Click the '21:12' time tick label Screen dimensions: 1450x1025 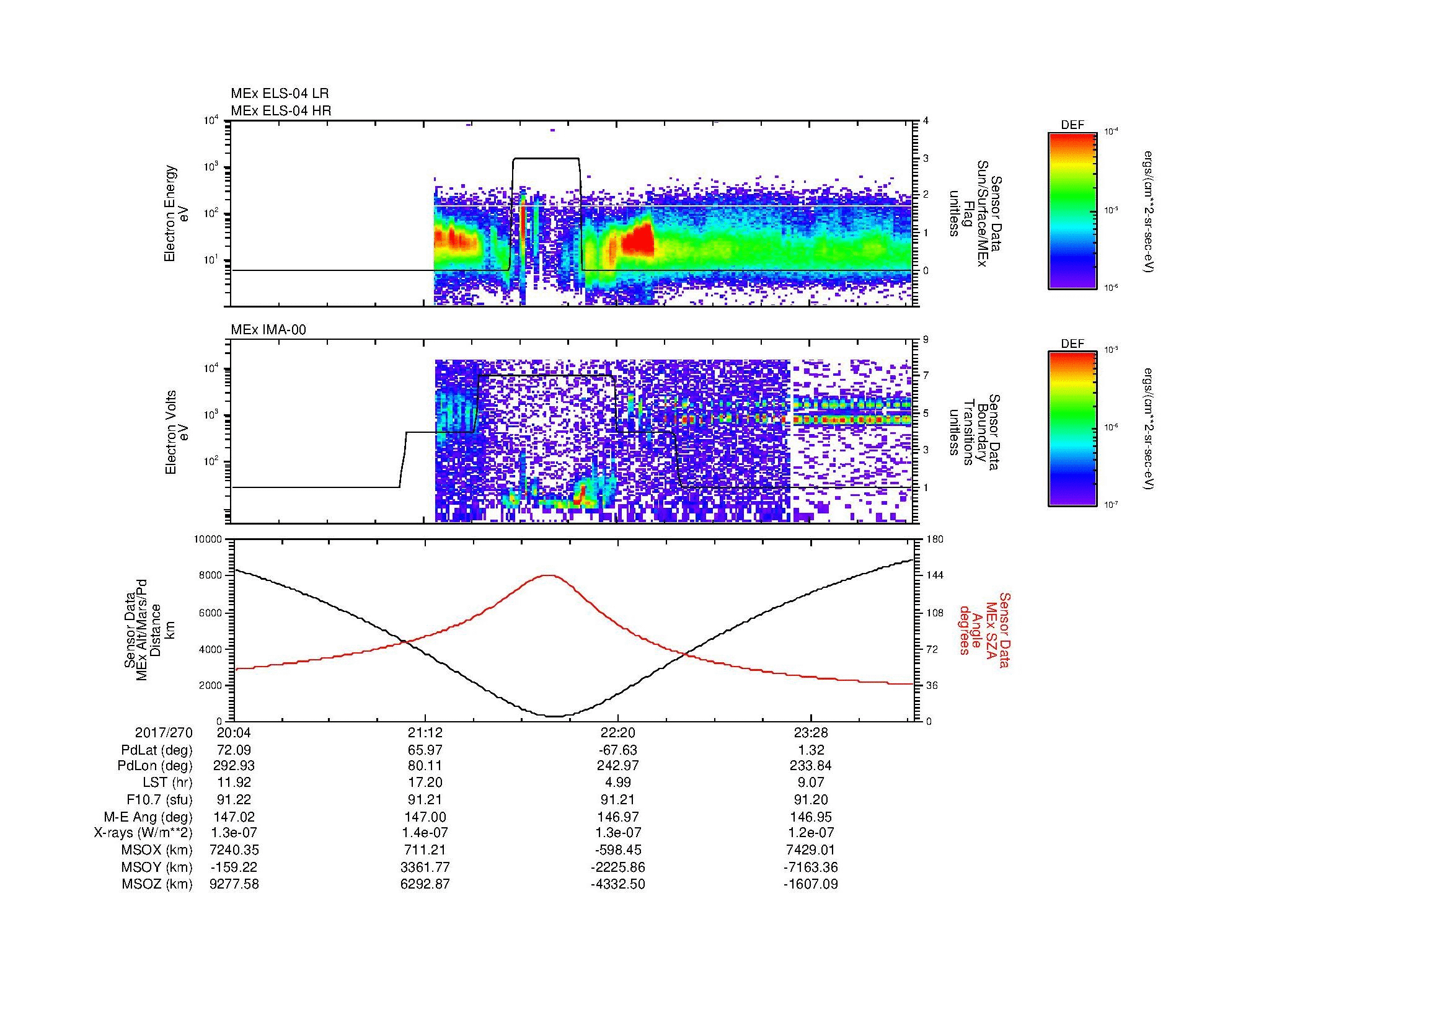[426, 733]
